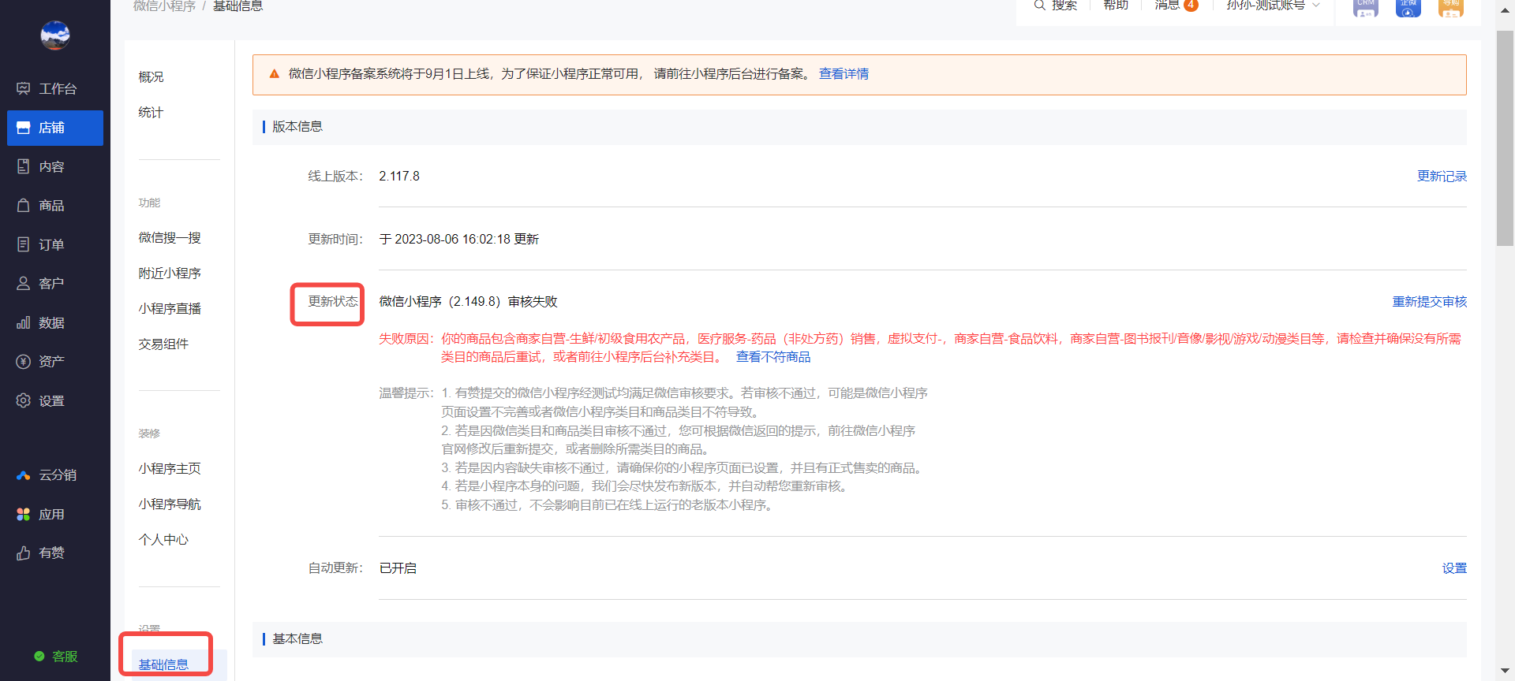
Task: Open the CRM app icon
Action: [x=1366, y=7]
